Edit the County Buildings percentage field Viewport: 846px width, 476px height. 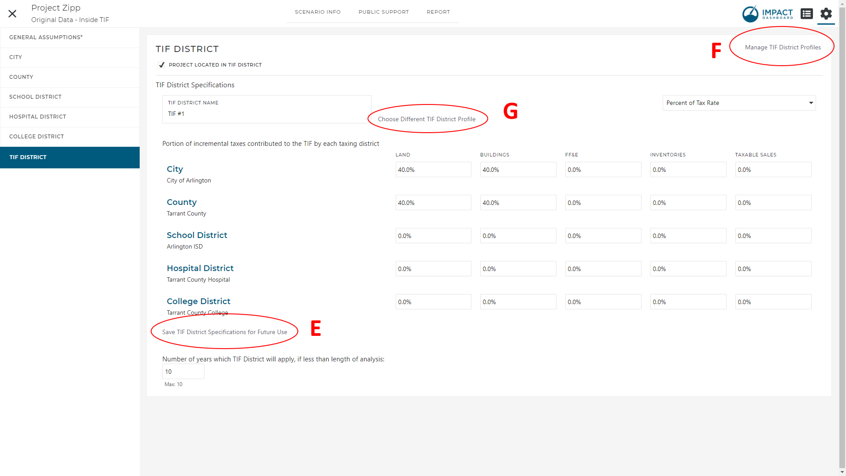coord(518,203)
